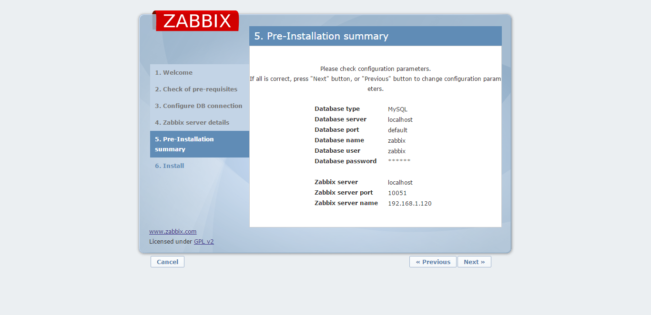Image resolution: width=651 pixels, height=315 pixels.
Task: Click the 'Database type' label
Action: 337,109
